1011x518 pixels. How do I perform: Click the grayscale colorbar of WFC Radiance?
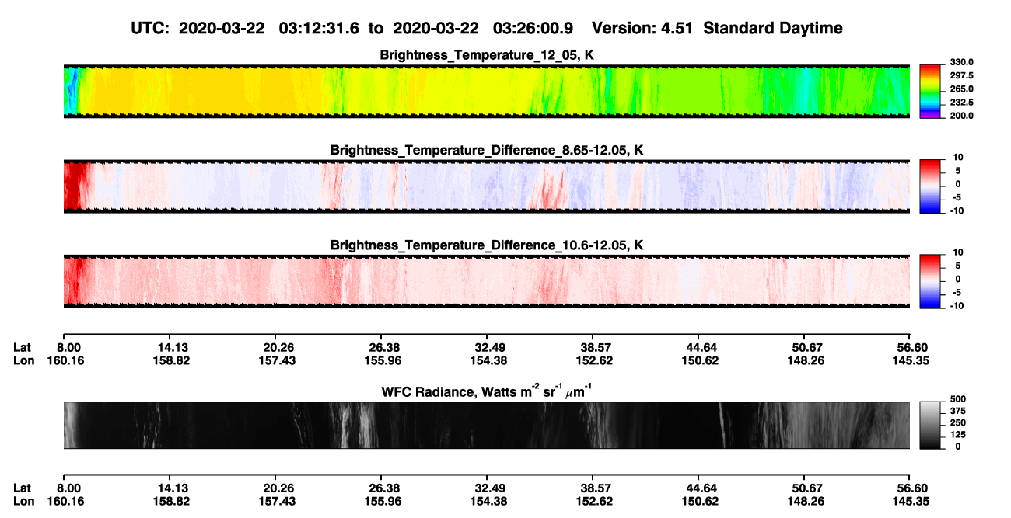(x=931, y=425)
